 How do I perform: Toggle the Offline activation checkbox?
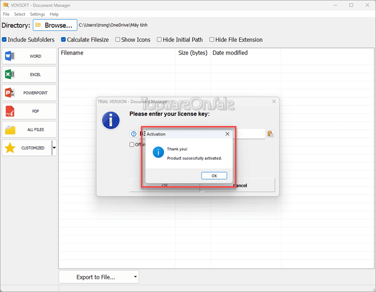click(x=132, y=144)
